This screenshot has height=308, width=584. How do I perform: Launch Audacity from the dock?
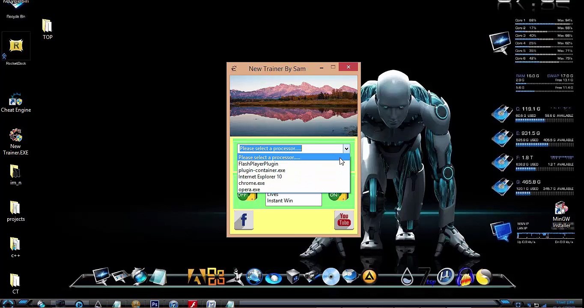[465, 277]
